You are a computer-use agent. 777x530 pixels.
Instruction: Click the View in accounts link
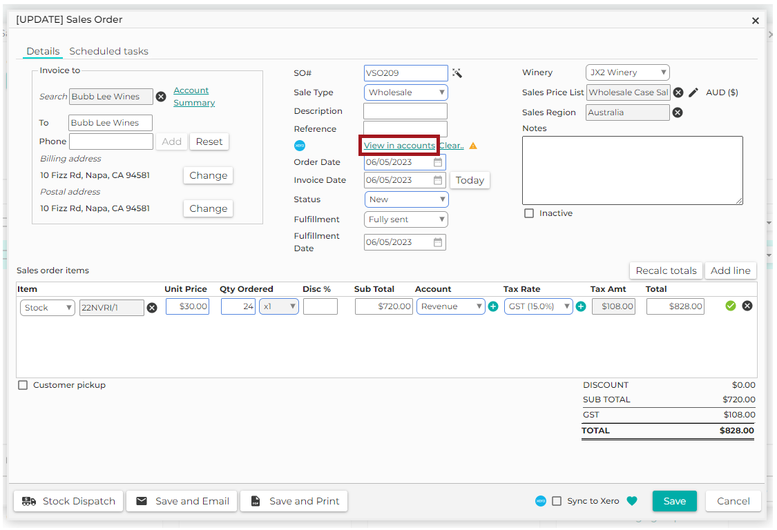399,146
